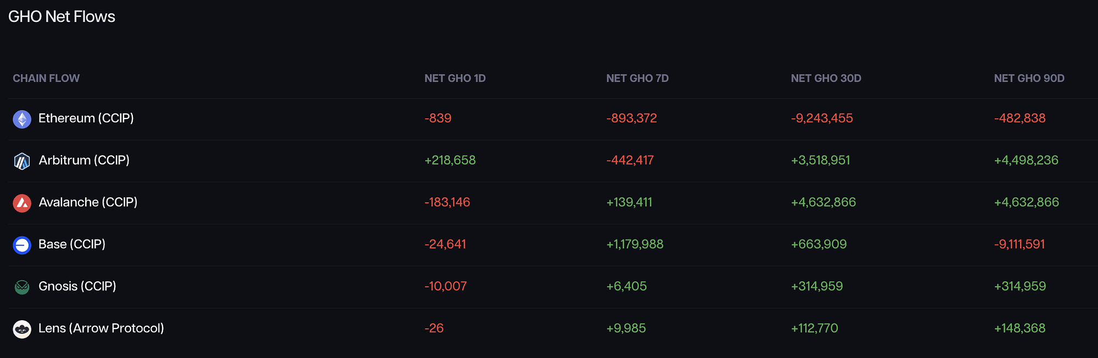Click the blue Base logo icon

click(x=22, y=245)
